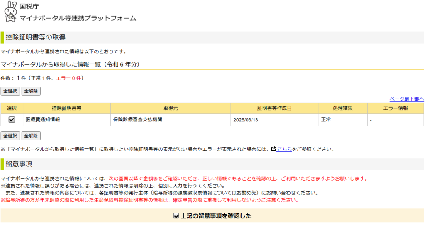Click the 保険診療審査支払機関 source cell

point(137,120)
